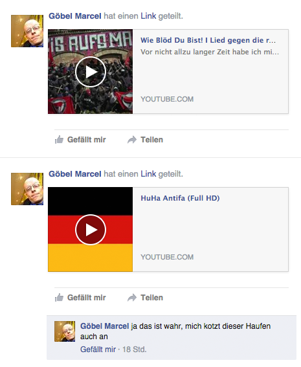Click thumbs-up icon under first post
The image size is (301, 367).
[x=59, y=140]
